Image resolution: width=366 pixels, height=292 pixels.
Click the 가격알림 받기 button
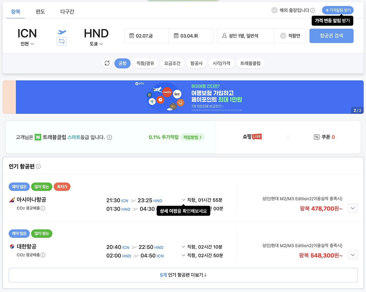(x=338, y=10)
